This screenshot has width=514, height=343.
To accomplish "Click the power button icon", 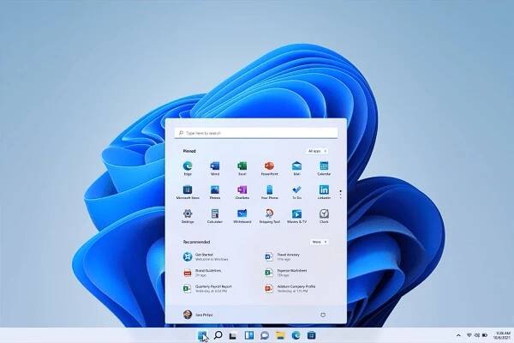I will pyautogui.click(x=322, y=315).
